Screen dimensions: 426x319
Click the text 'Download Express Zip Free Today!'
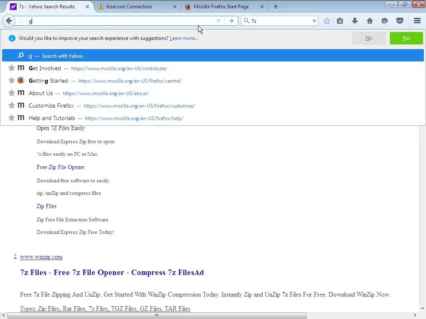coord(75,232)
